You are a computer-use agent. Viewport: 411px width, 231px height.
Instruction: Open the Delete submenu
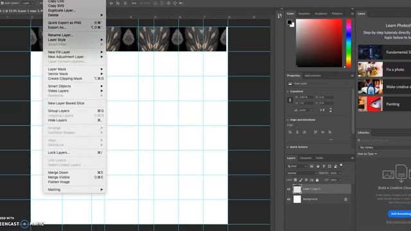[x=74, y=15]
